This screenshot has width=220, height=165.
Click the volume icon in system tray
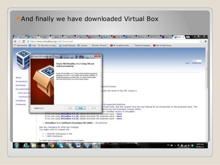[189, 146]
